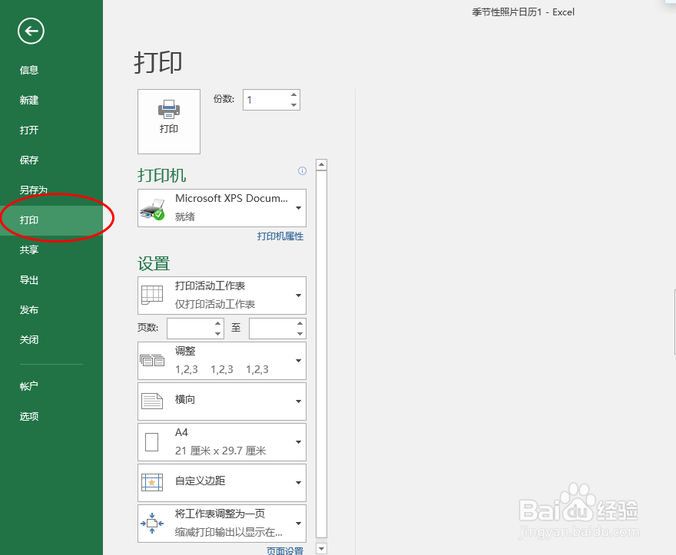Open the 打印机属性 (Printer Properties) link
This screenshot has height=555, width=676.
[280, 236]
